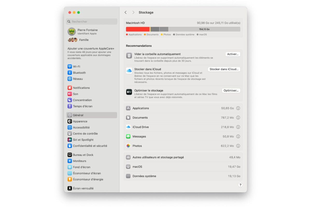Click the Apple TV icon in recommendations
Viewport: 311px width, 207px height.
tap(129, 92)
